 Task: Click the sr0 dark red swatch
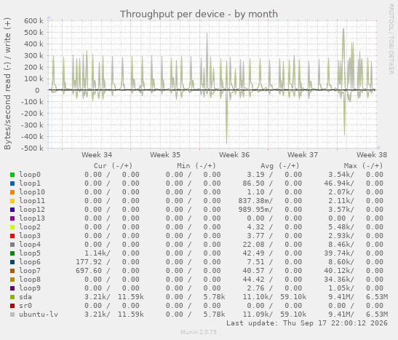pos(12,306)
